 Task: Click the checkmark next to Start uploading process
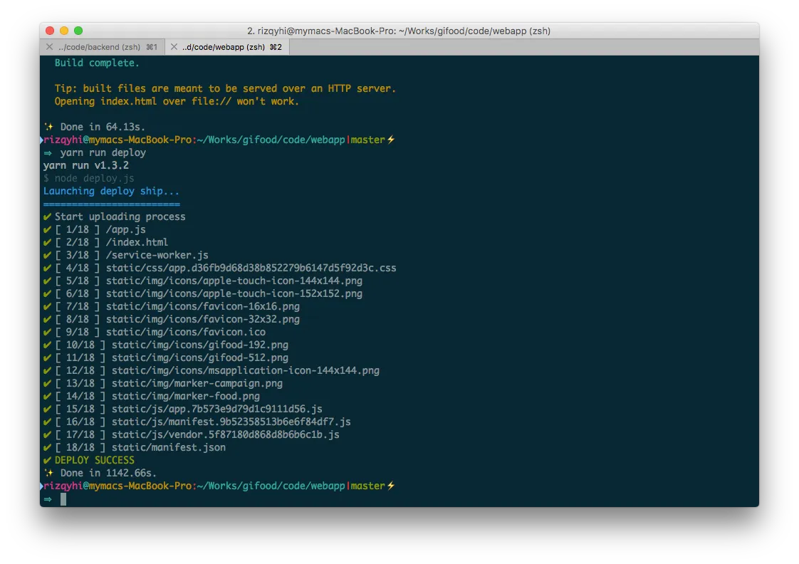[47, 217]
